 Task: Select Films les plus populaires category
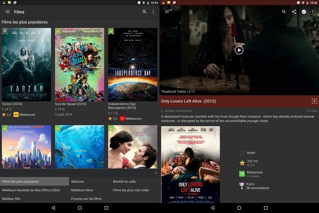pos(34,181)
